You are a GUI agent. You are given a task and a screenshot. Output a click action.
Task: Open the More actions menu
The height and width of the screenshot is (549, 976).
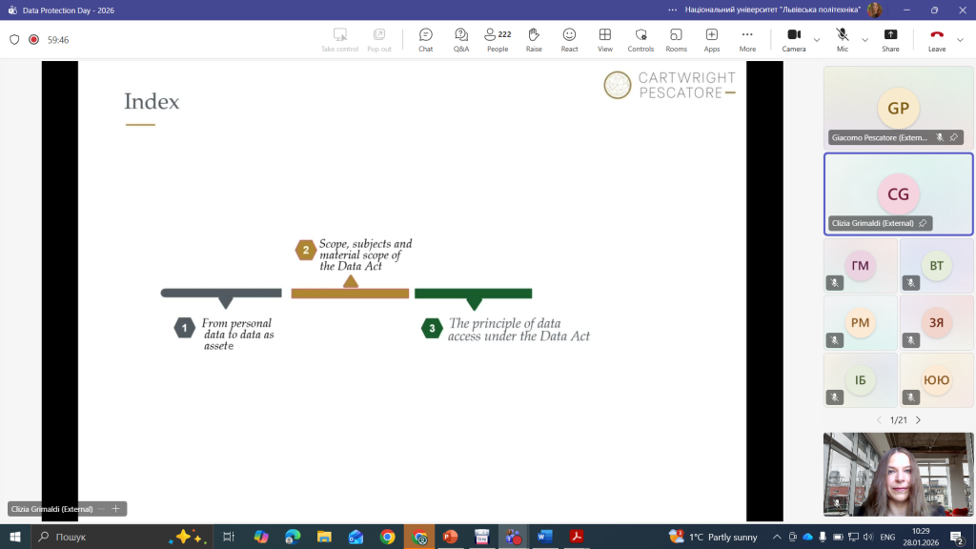(747, 39)
